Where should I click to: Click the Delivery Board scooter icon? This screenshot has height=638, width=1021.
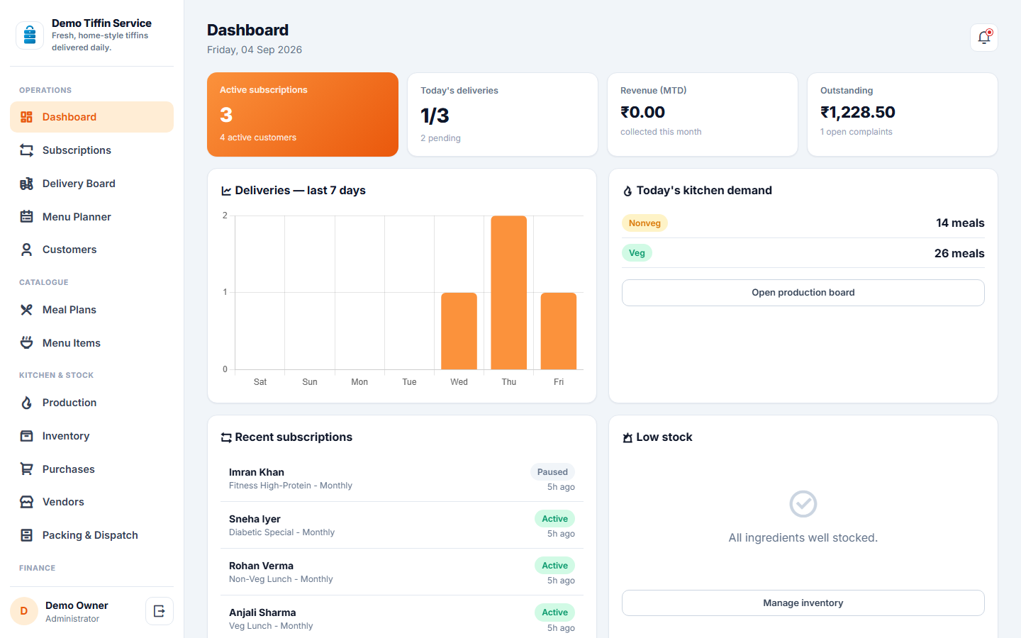pyautogui.click(x=26, y=184)
